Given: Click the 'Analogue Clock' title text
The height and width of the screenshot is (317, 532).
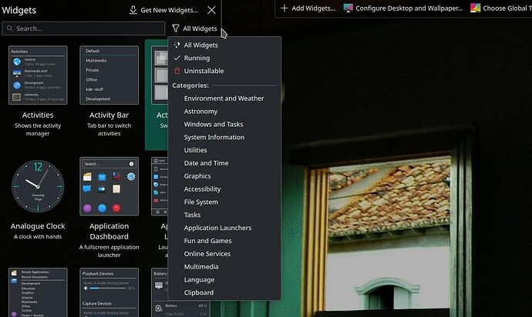Looking at the screenshot, I should (38, 226).
